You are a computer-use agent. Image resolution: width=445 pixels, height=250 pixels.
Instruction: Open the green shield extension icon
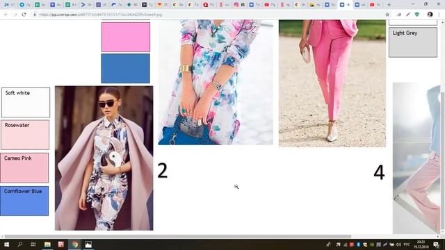(417, 15)
